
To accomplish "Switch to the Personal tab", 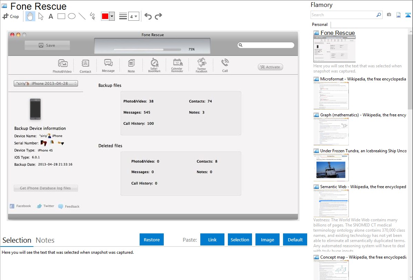I will [320, 24].
